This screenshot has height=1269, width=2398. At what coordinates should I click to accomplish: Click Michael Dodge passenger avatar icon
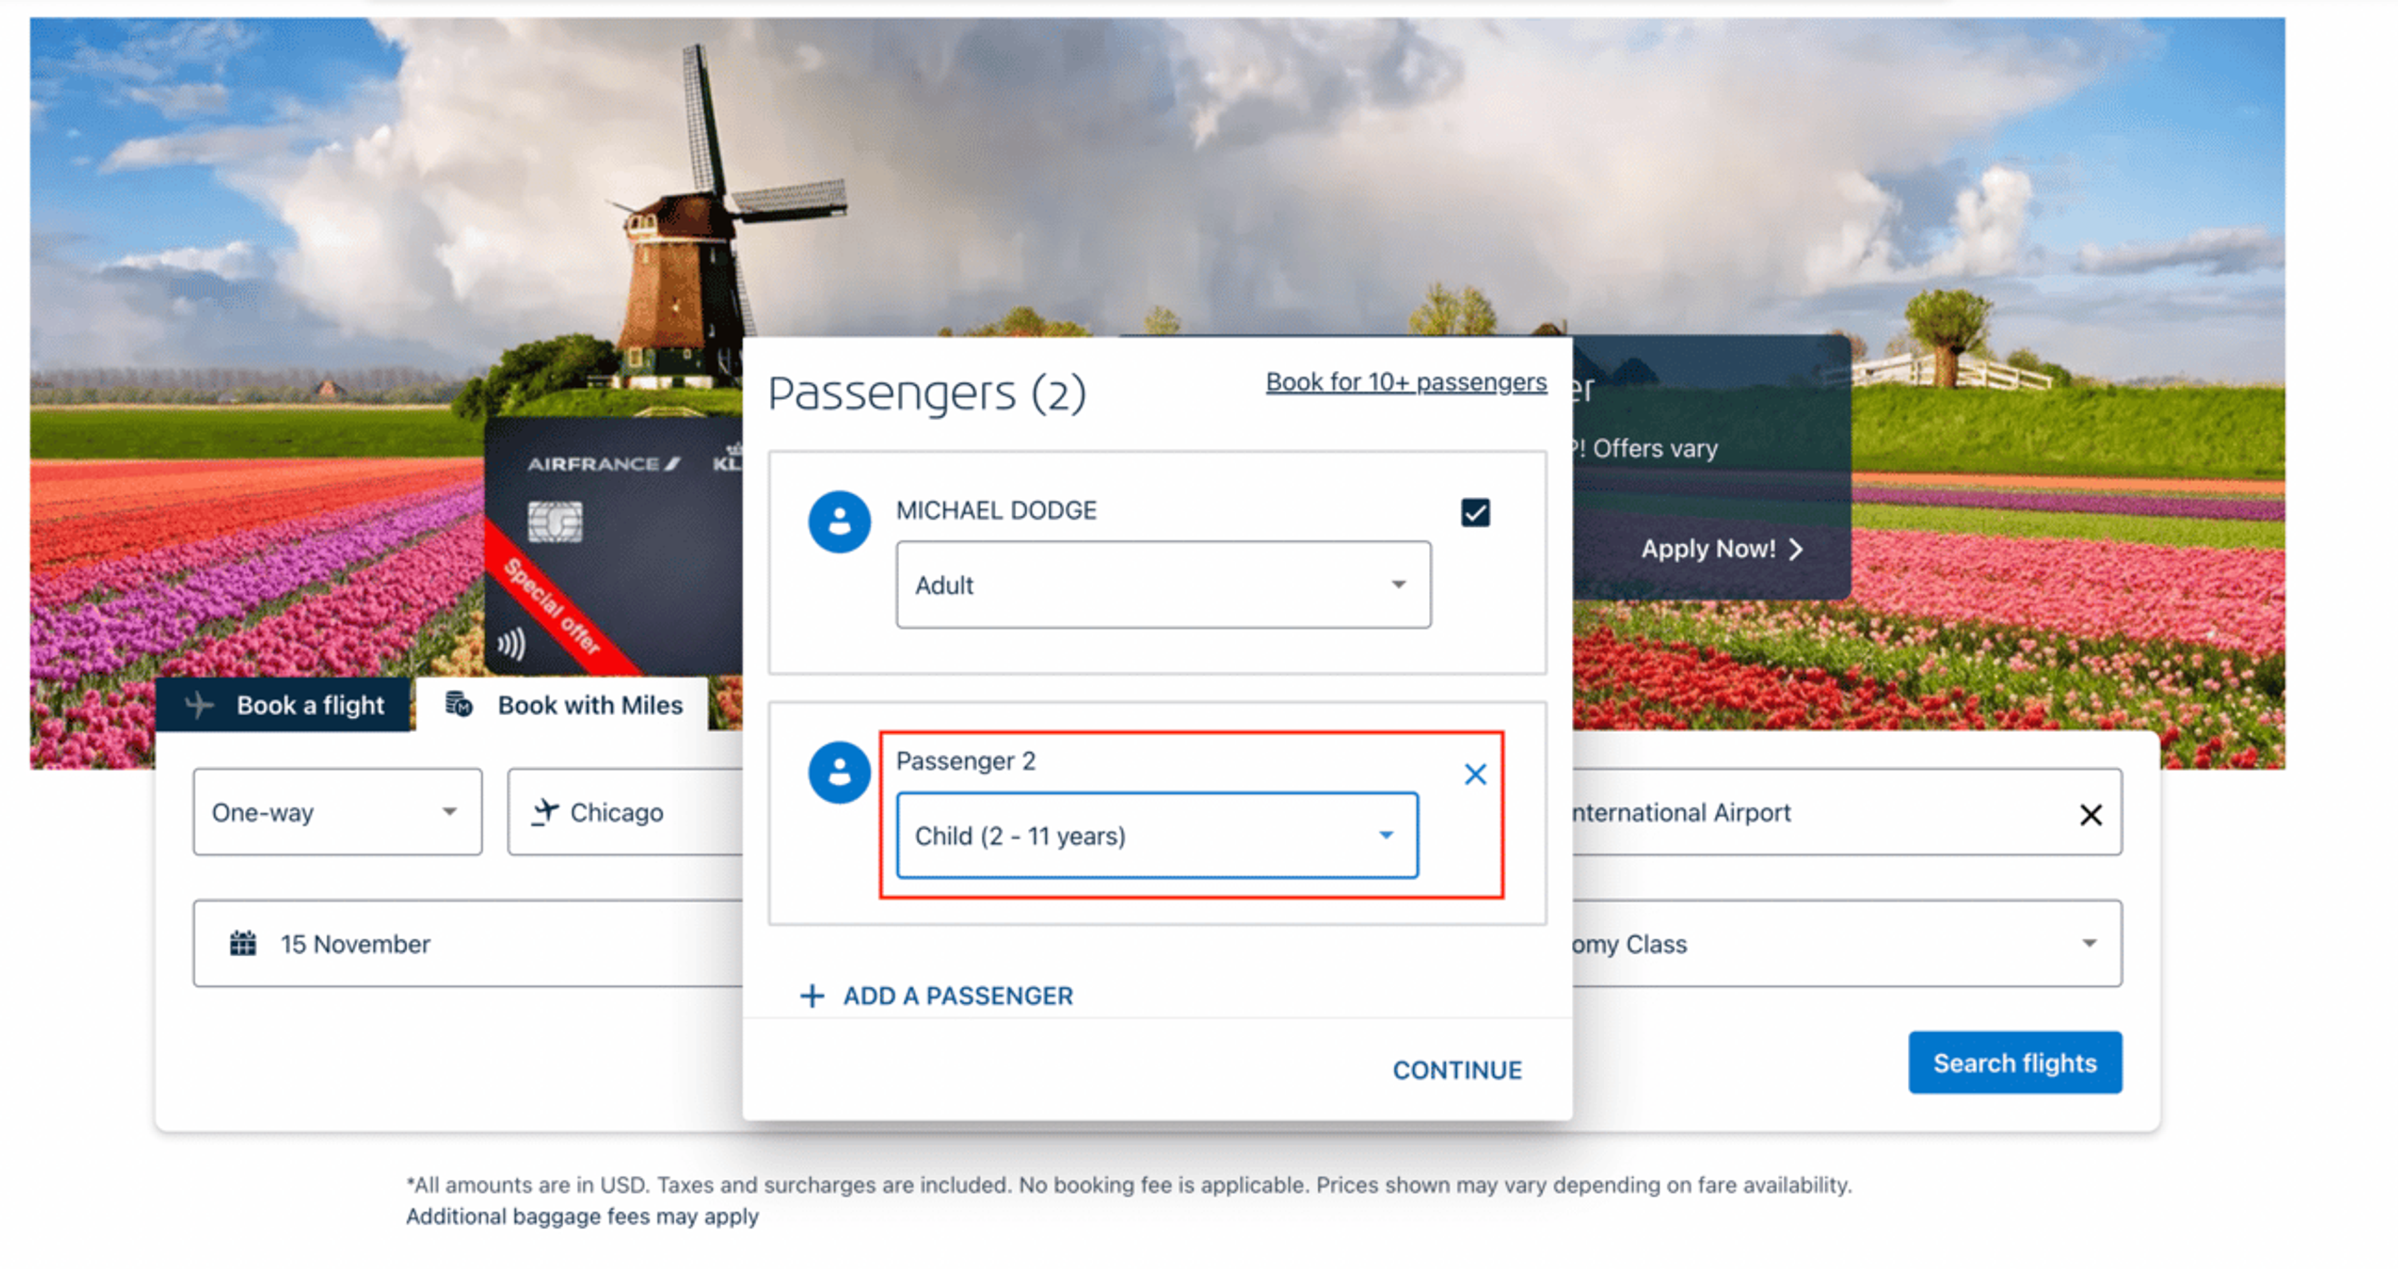(839, 522)
